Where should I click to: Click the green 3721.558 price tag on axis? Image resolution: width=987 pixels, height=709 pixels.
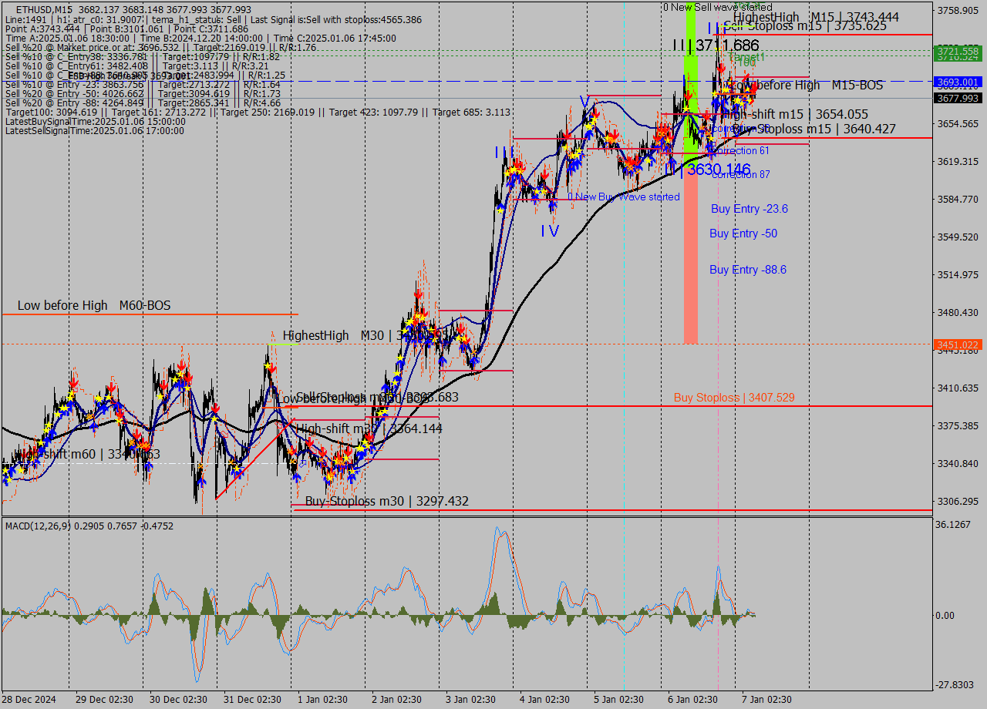(956, 51)
